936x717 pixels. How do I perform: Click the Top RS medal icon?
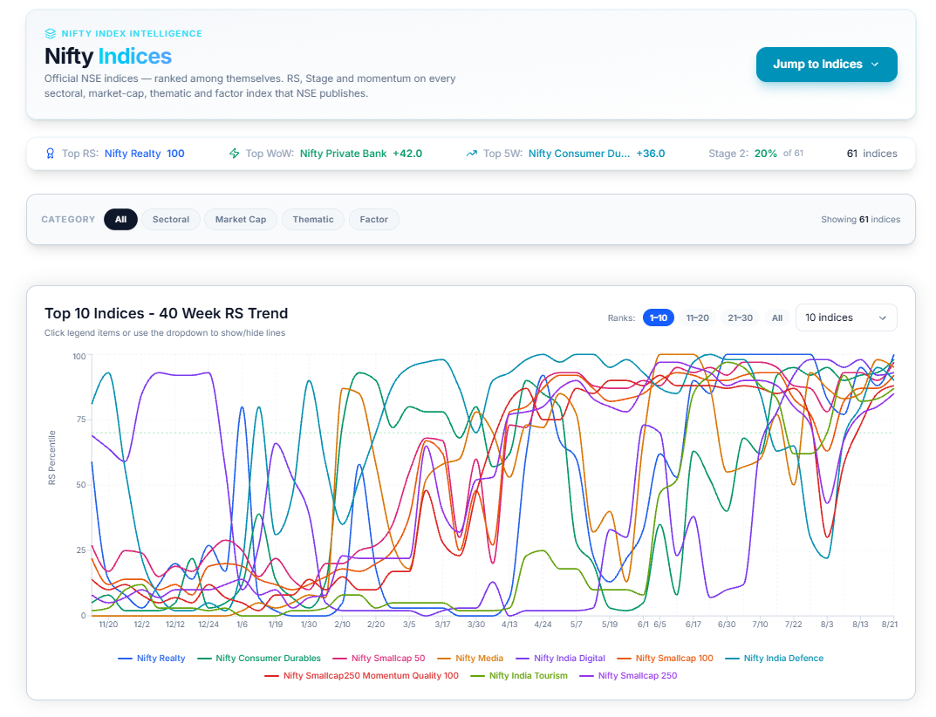(50, 154)
